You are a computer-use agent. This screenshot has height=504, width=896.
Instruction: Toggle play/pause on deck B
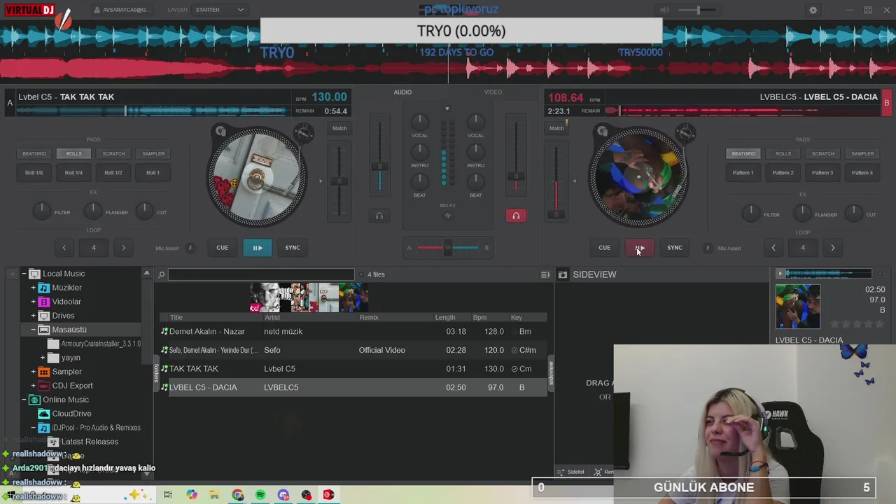pos(640,247)
